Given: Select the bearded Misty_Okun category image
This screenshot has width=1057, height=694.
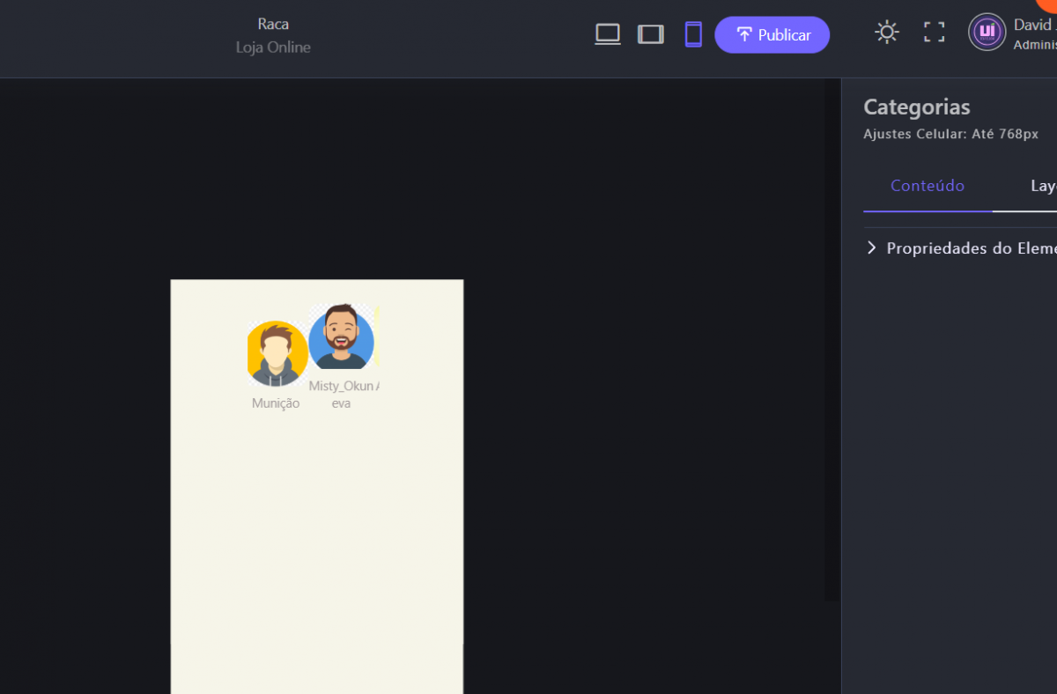Looking at the screenshot, I should click(342, 337).
